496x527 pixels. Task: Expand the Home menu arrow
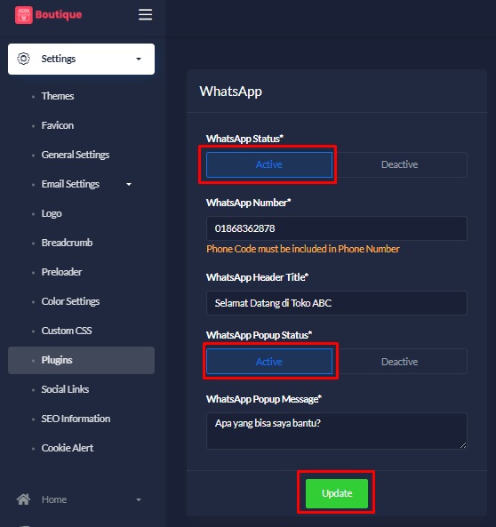pos(139,499)
